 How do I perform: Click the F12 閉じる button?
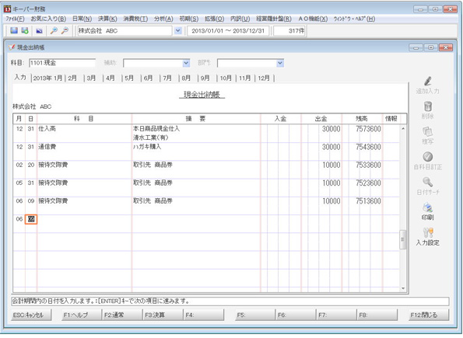click(428, 315)
